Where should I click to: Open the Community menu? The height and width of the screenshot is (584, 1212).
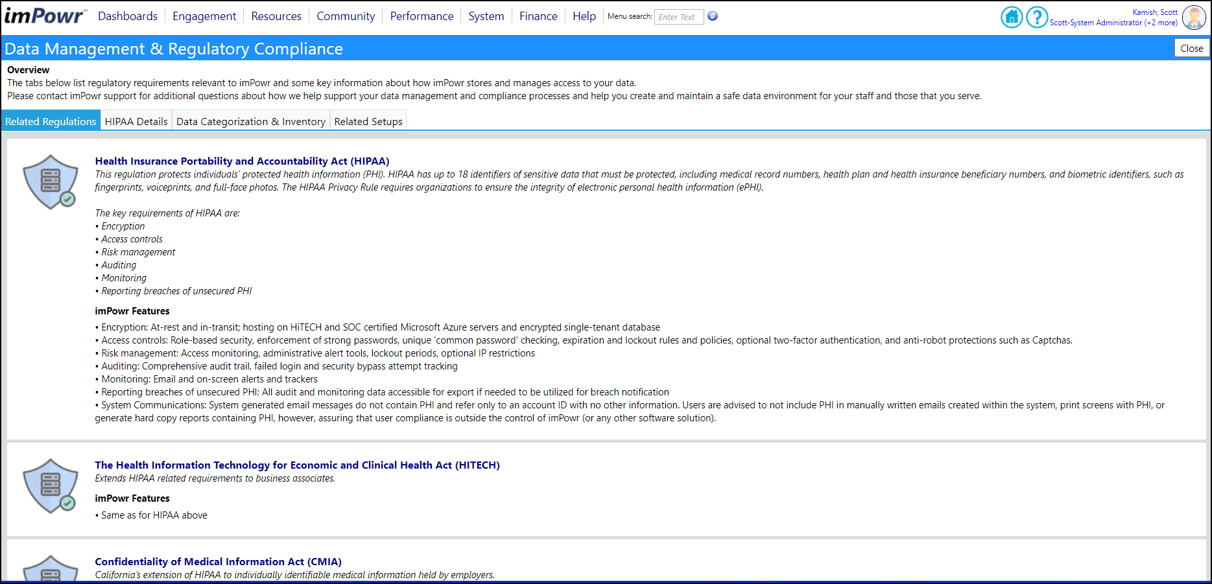pyautogui.click(x=346, y=16)
